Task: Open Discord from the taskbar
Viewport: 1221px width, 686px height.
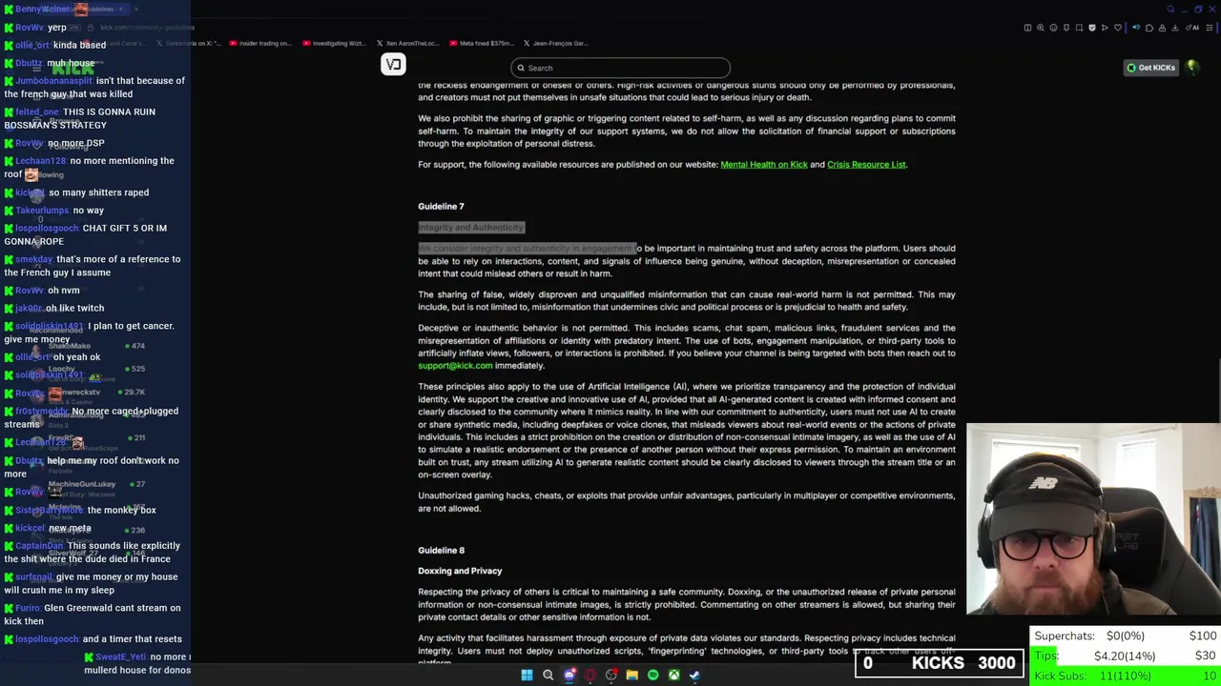Action: (x=569, y=675)
